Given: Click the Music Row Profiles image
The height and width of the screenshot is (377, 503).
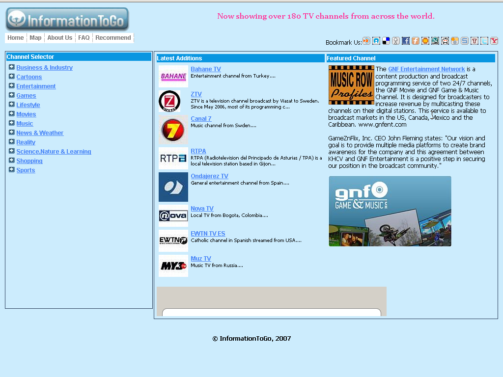Looking at the screenshot, I should tap(352, 85).
